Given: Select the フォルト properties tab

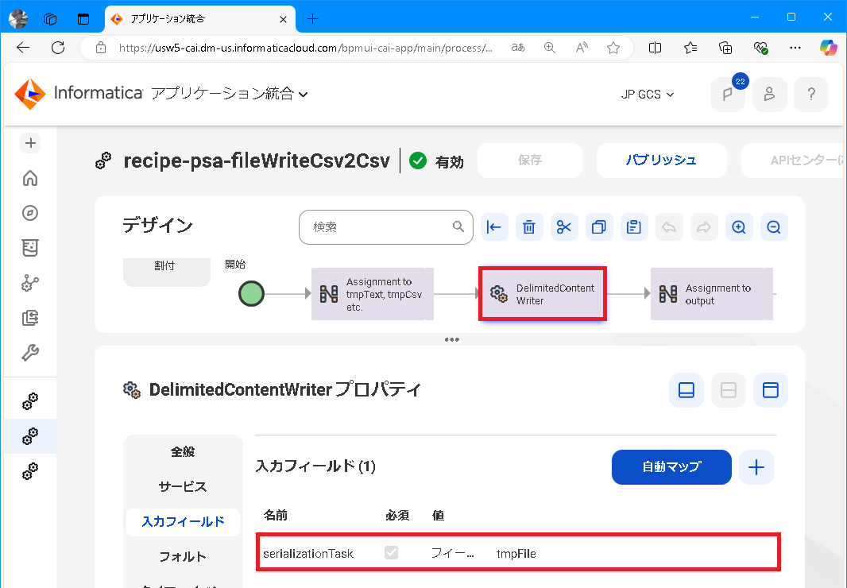Looking at the screenshot, I should (x=183, y=557).
